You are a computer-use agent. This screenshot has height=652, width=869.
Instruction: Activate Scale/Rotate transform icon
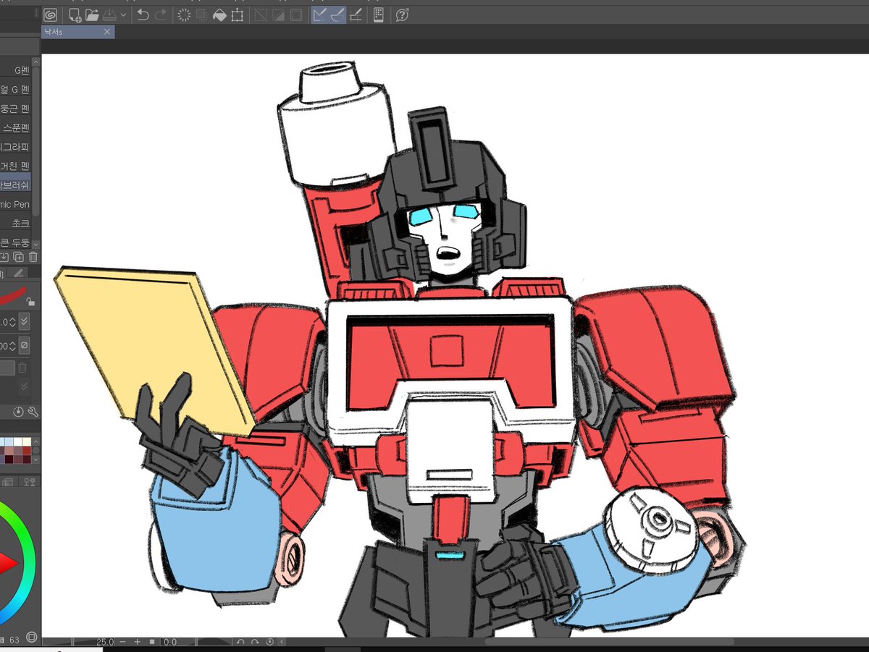237,14
